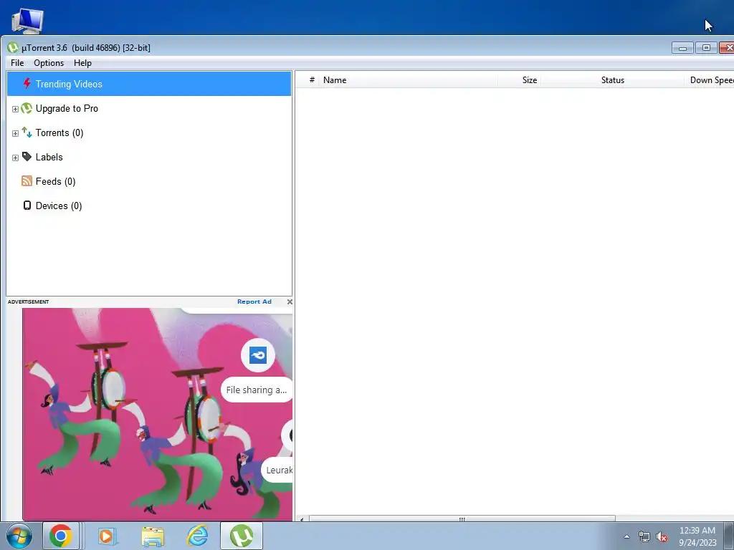734x550 pixels.
Task: Click the dancers advertisement image
Action: click(157, 414)
